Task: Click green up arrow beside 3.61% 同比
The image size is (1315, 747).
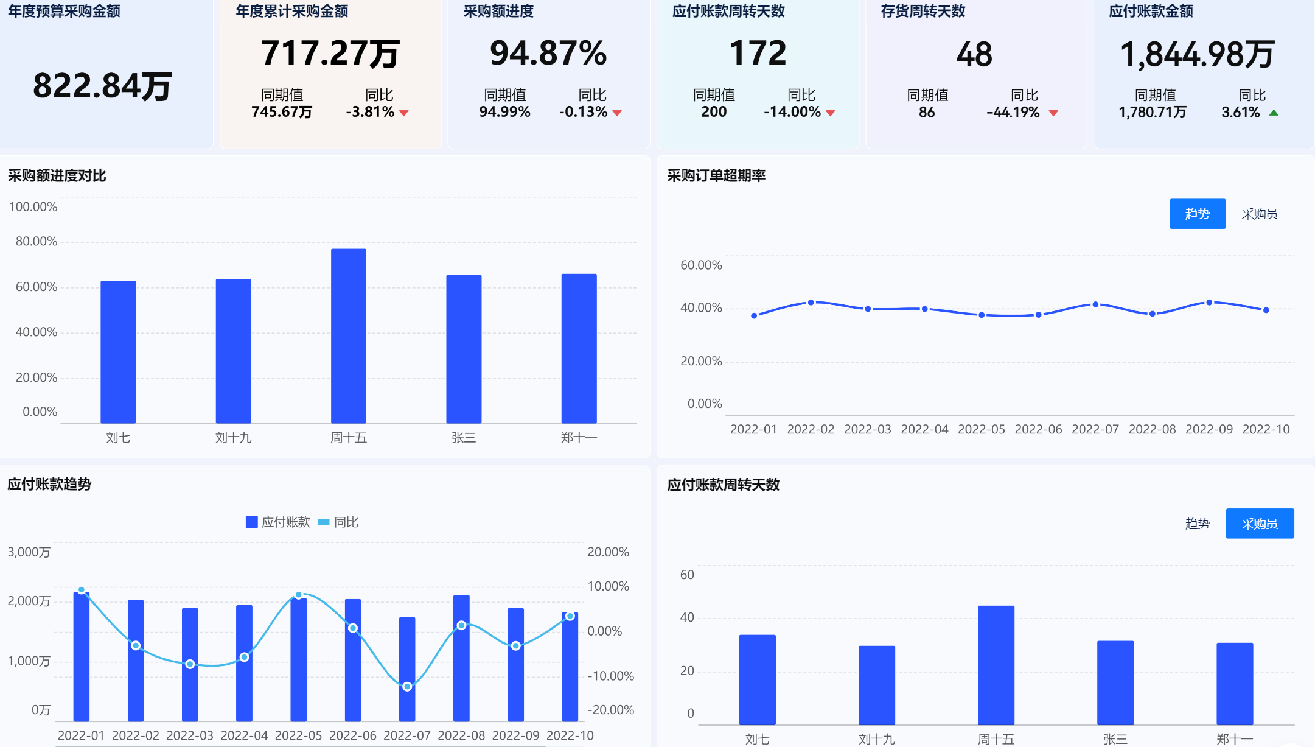Action: coord(1274,113)
